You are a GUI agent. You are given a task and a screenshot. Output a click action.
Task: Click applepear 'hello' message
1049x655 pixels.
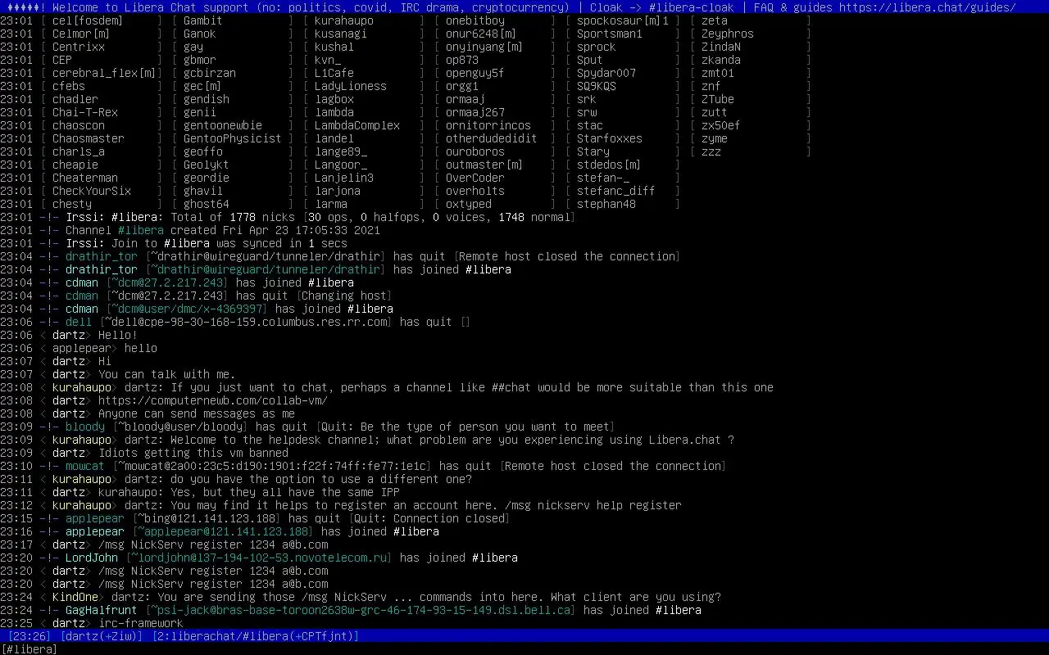tap(79, 348)
